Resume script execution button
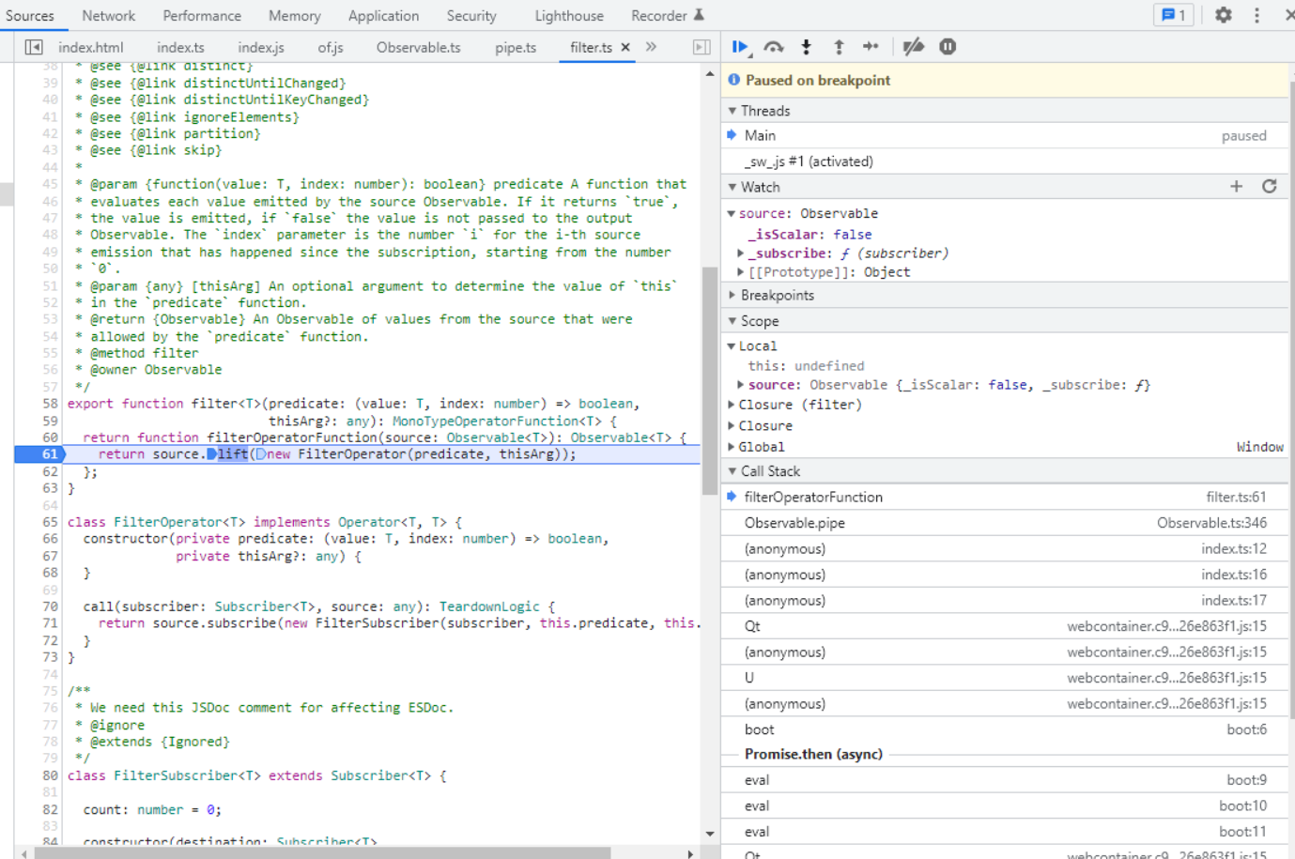 (x=740, y=47)
